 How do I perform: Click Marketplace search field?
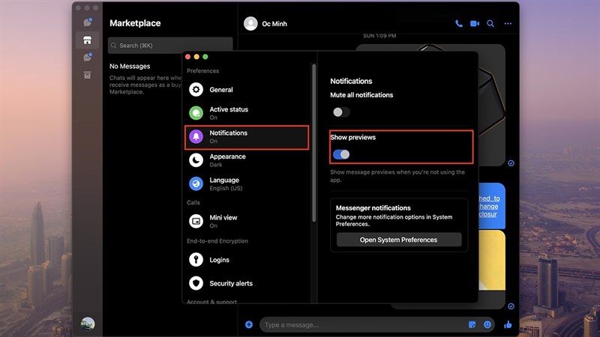click(x=170, y=46)
